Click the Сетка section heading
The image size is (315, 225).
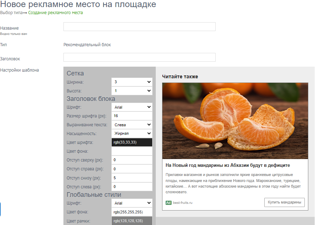pos(75,73)
